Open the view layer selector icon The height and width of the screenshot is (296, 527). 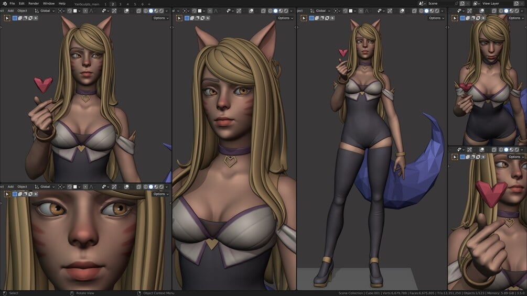tap(477, 3)
